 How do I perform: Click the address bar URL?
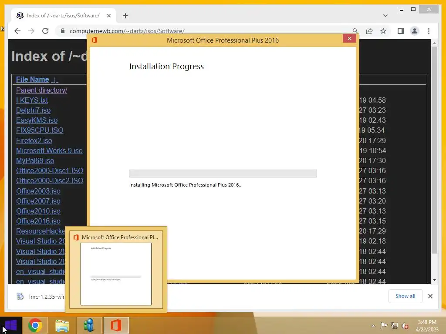[x=127, y=31]
